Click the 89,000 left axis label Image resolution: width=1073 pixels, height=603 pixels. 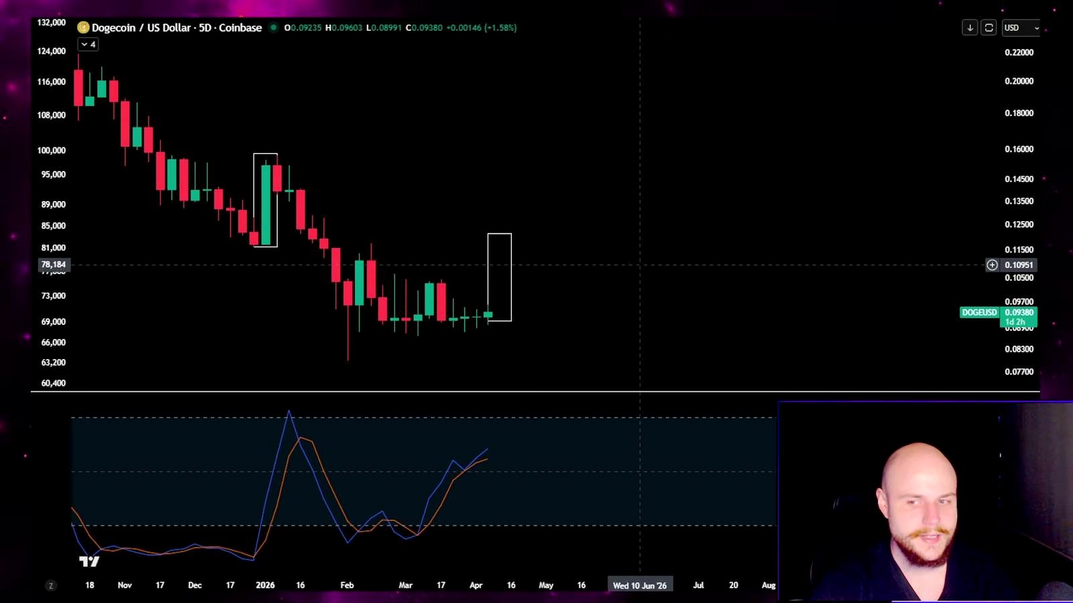point(54,204)
